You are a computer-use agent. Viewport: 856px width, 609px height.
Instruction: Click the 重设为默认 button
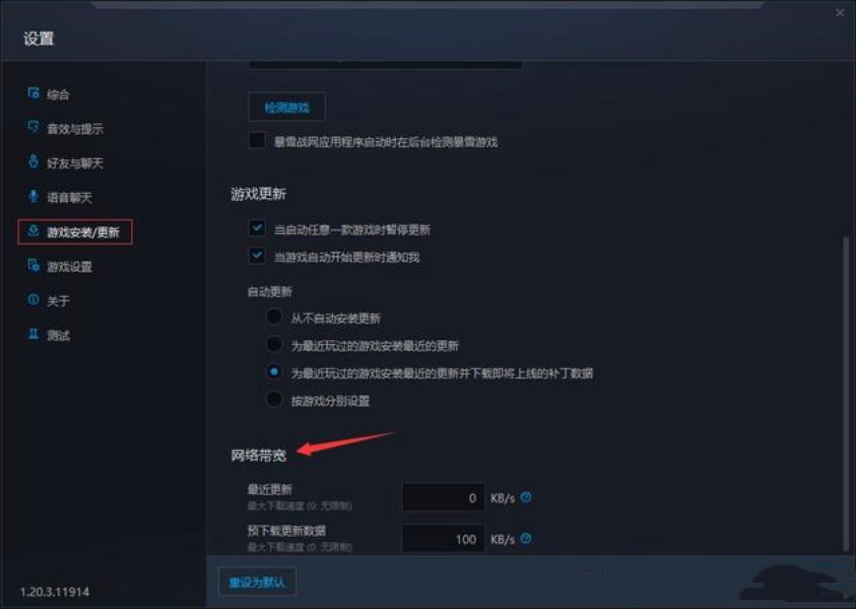(x=257, y=582)
